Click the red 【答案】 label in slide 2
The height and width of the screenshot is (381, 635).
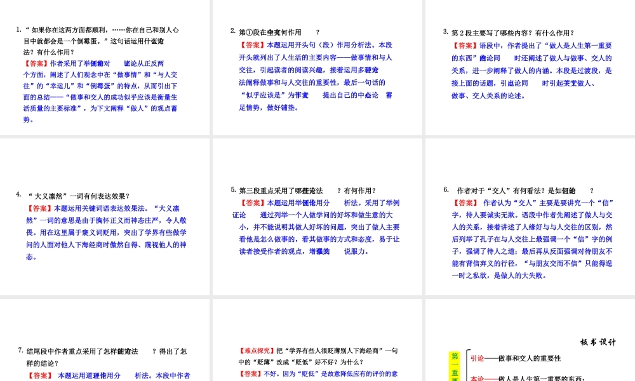253,45
